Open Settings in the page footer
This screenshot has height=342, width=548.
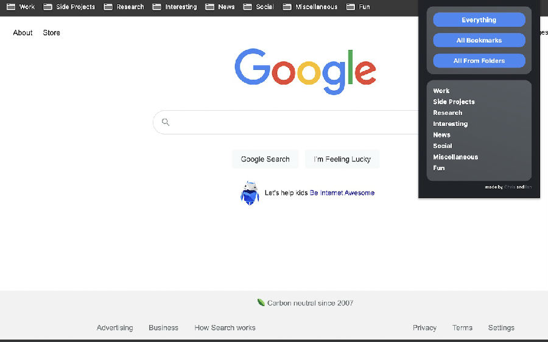(501, 327)
